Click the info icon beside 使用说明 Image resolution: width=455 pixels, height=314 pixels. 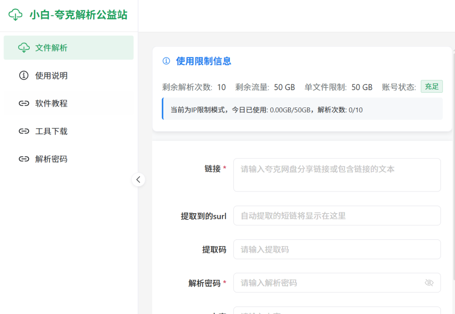click(24, 76)
